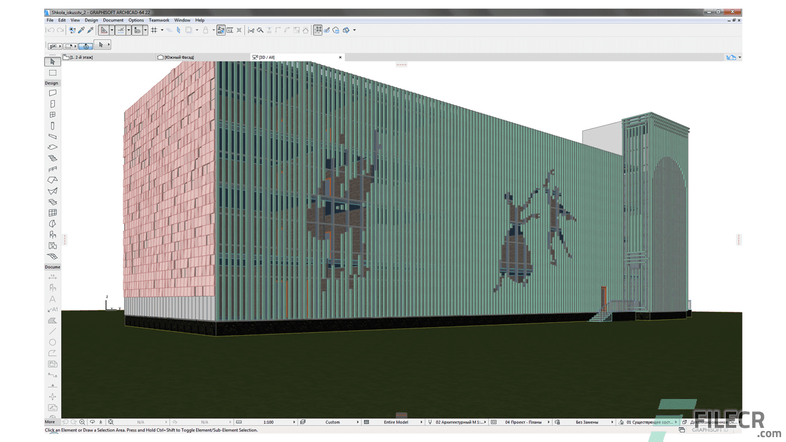Viewport: 786px width, 442px height.
Task: Open the Custom layer settings dropdown
Action: coord(332,422)
